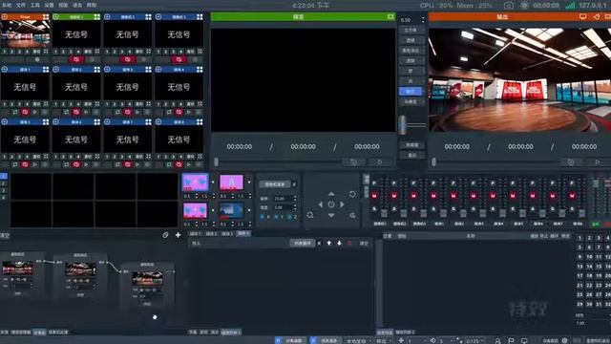Click the red delete icon in the playlist toolbar
Viewport: 611px width, 344px height.
[349, 243]
